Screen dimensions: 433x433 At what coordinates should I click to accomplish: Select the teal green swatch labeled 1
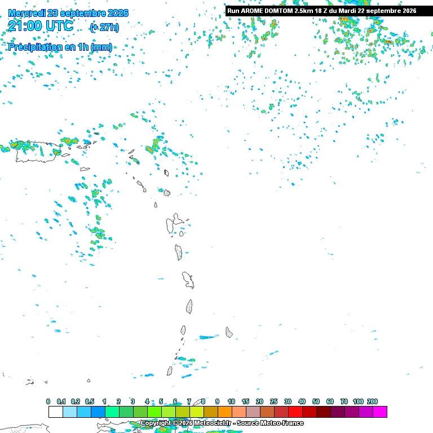click(112, 412)
